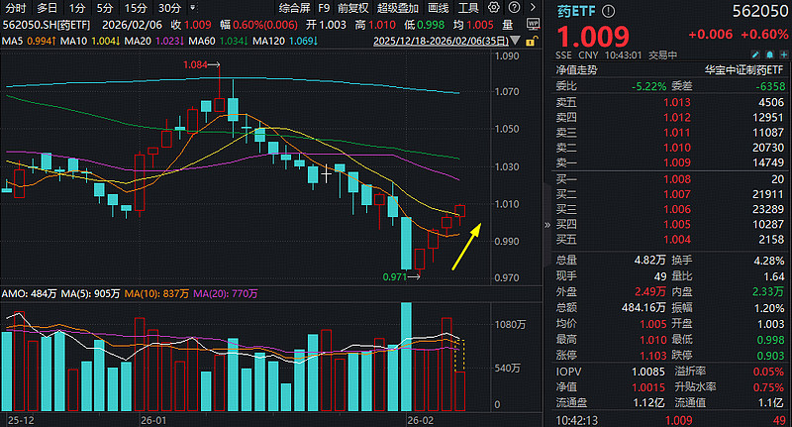Open more periods dropdown after 30分
792x427 pixels.
(192, 8)
